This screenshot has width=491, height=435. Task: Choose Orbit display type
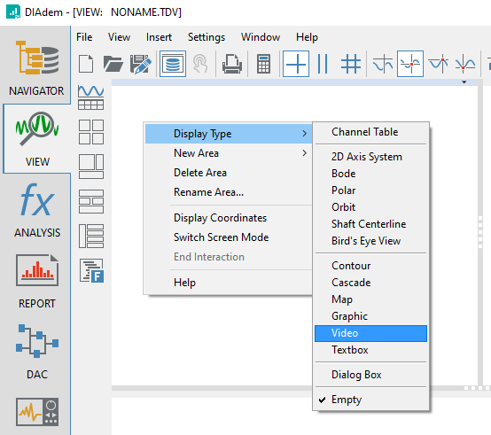370,207
